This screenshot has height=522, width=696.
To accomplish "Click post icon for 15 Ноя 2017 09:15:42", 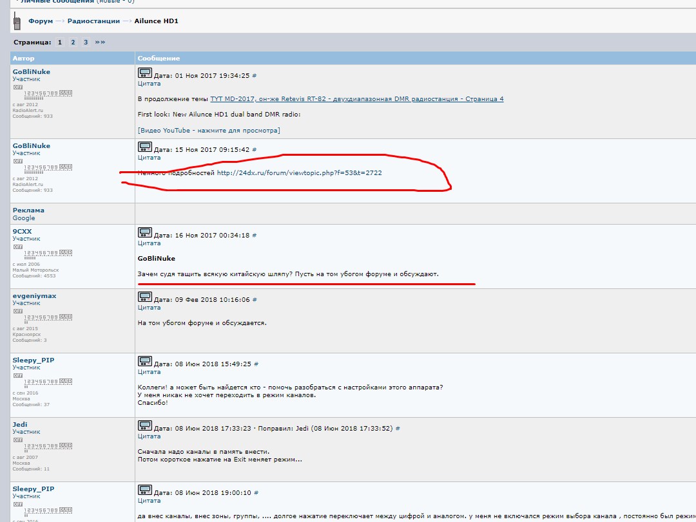I will 145,147.
